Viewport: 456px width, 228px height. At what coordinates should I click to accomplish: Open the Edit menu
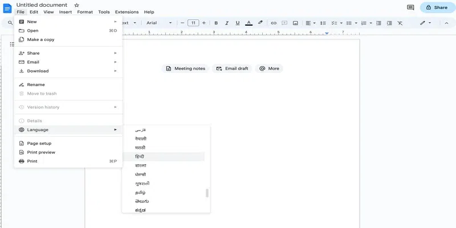(34, 12)
